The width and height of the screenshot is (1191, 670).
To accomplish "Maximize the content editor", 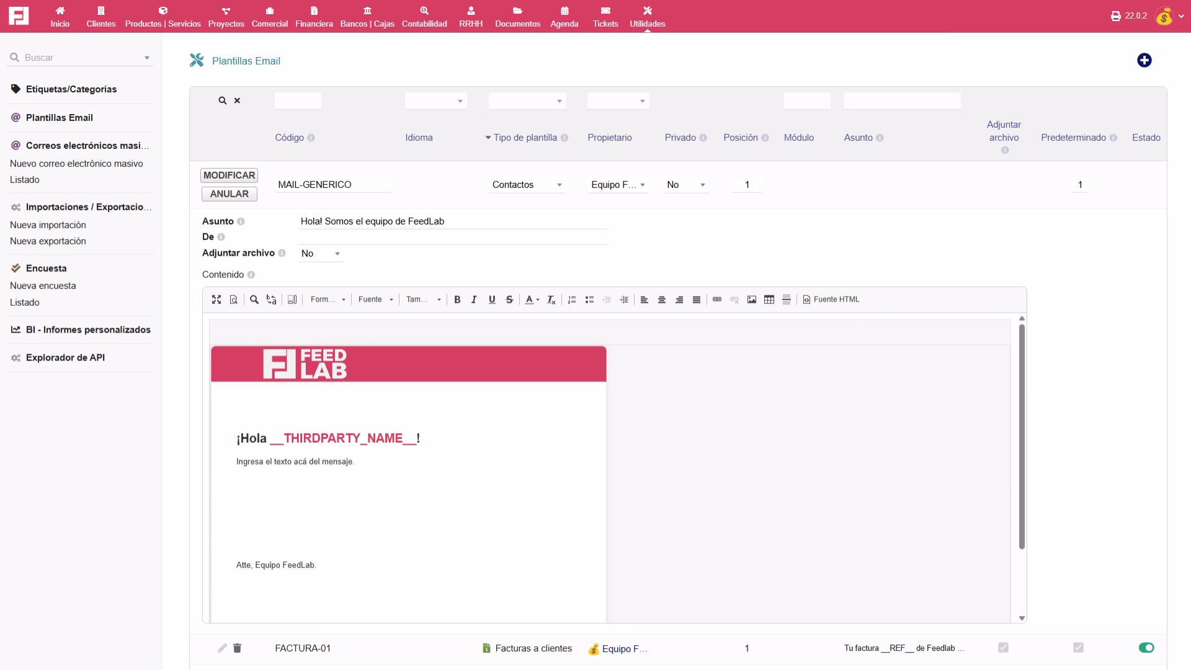I will (216, 300).
